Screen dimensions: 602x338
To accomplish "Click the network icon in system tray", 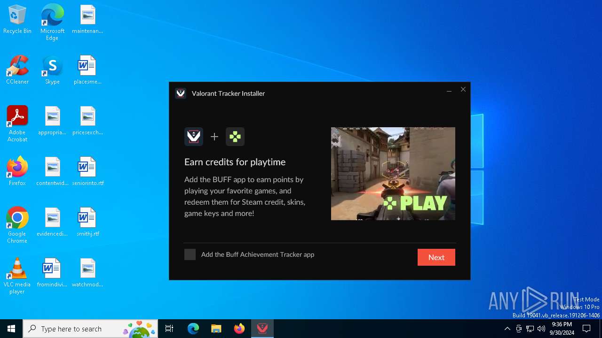I will coord(530,329).
